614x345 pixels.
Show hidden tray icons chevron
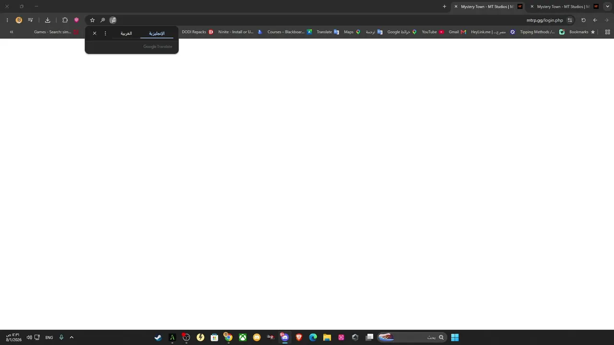point(71,337)
